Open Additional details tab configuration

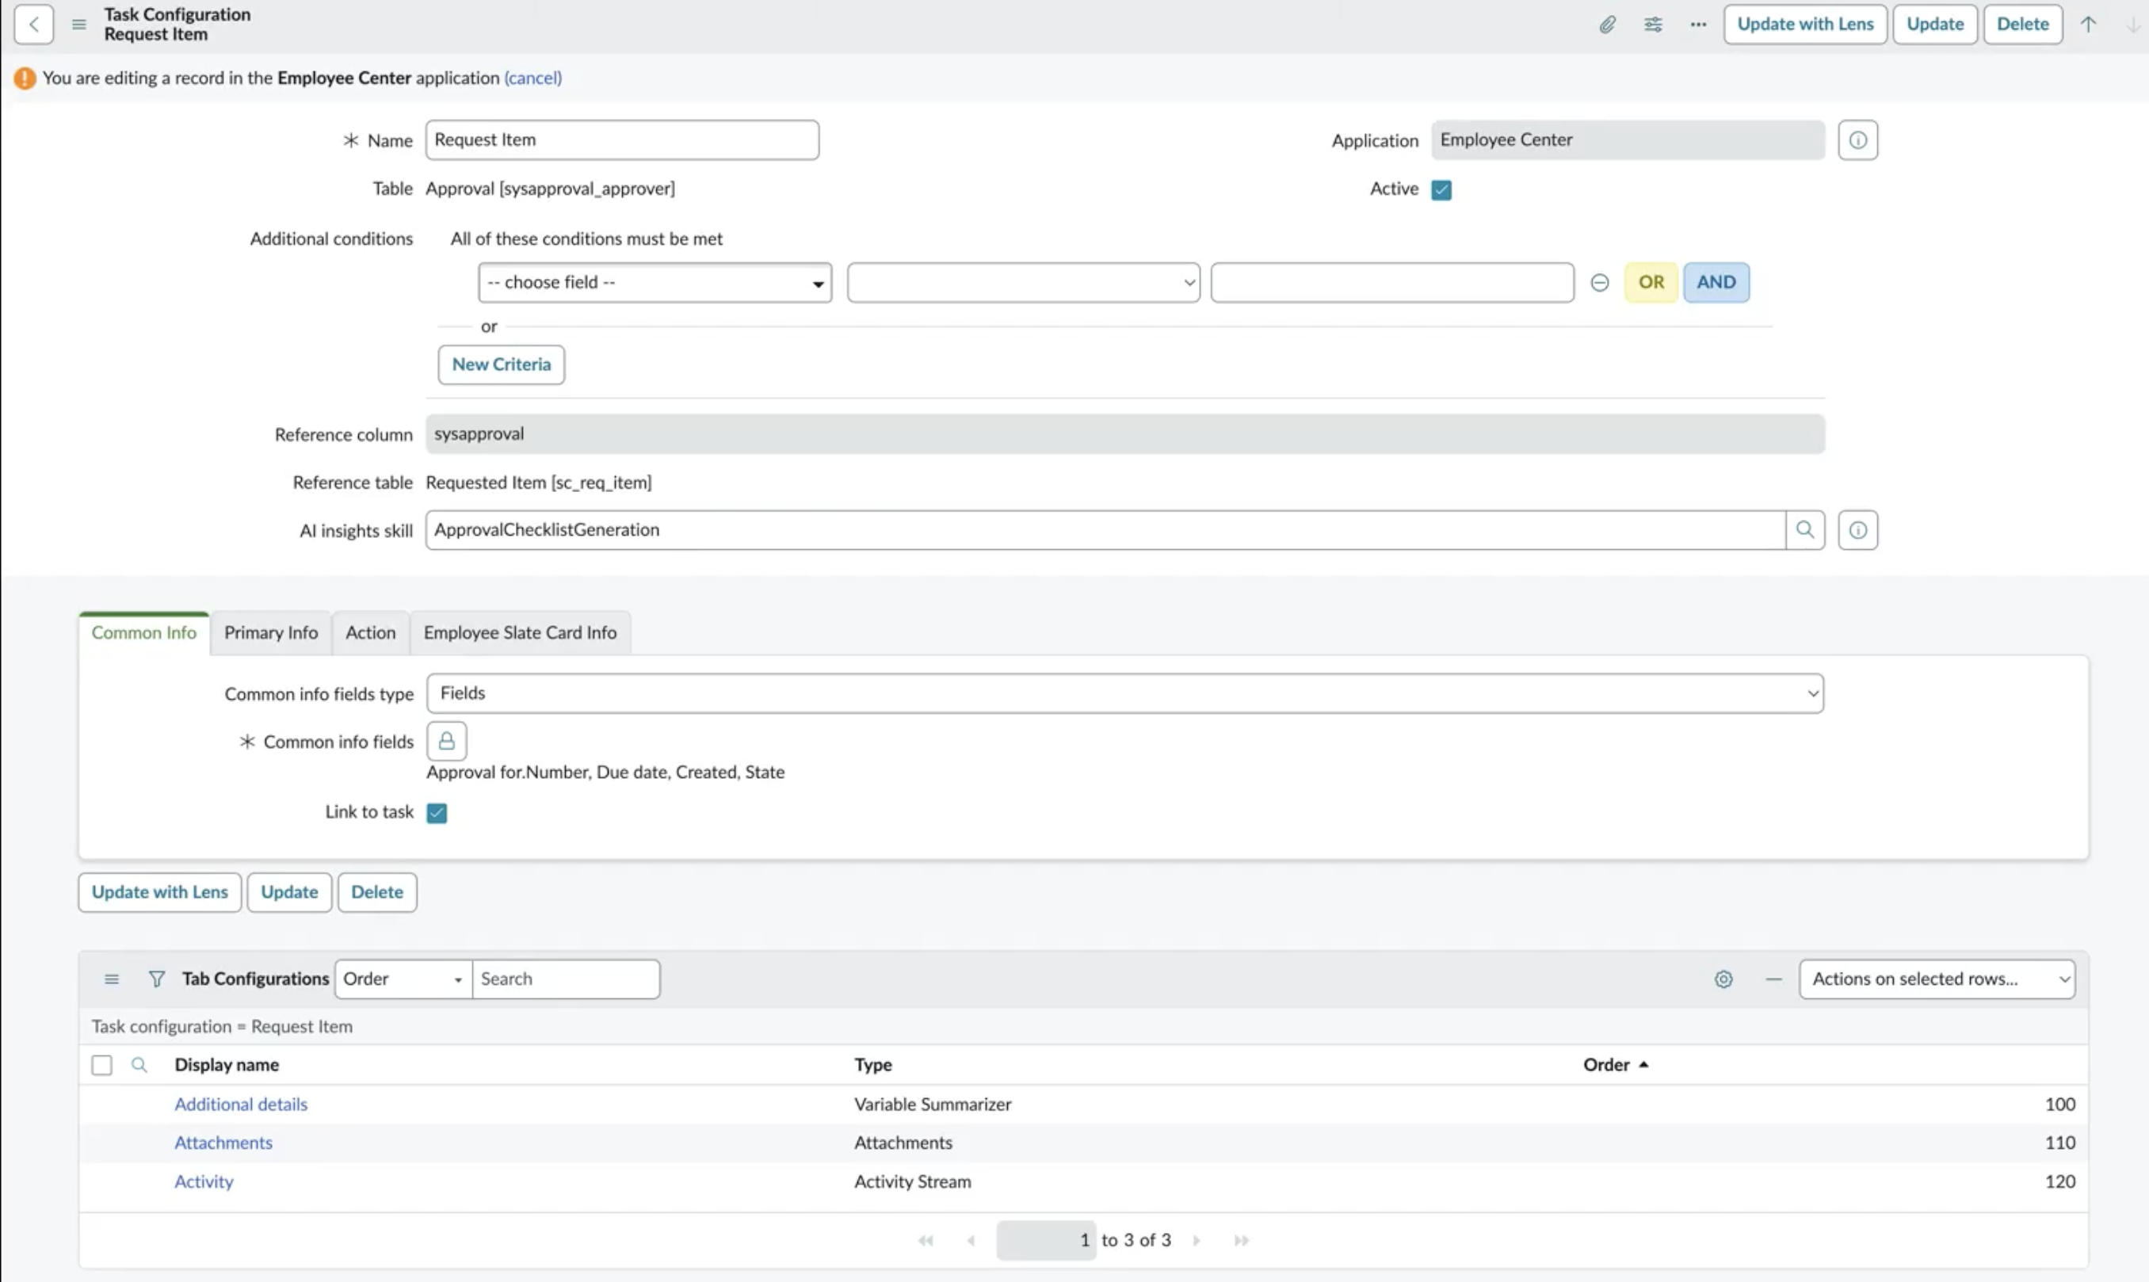pos(241,1104)
